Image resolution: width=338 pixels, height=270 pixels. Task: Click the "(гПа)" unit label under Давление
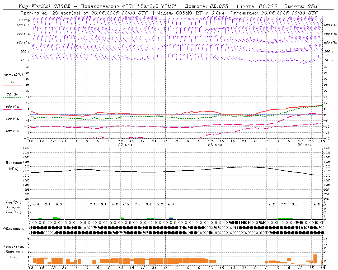14,169
